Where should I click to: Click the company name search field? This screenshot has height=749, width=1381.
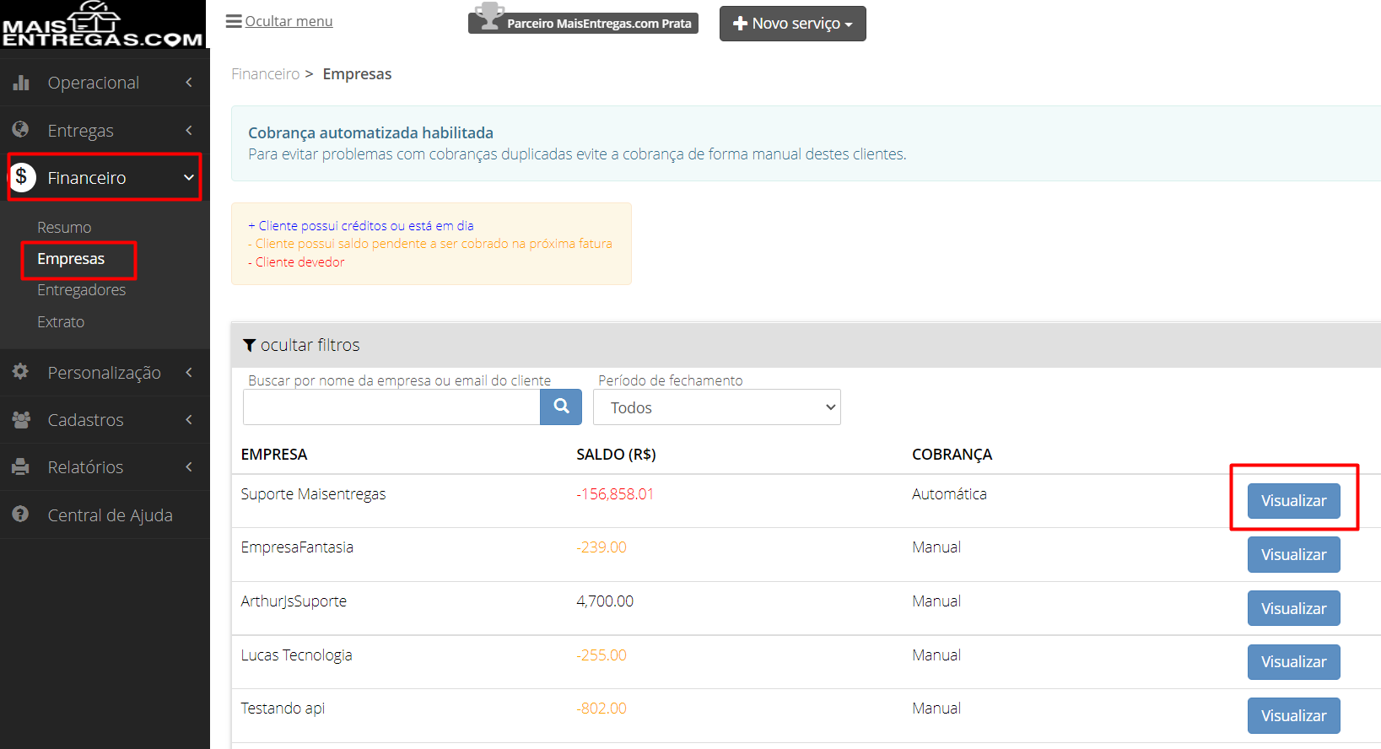coord(391,407)
